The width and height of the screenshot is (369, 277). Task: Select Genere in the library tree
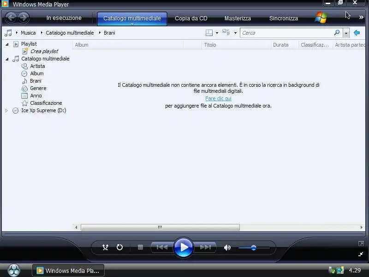[x=38, y=88]
